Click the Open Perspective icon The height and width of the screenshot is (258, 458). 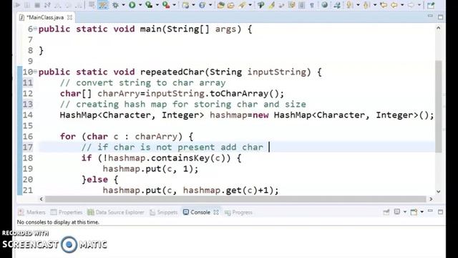click(431, 5)
